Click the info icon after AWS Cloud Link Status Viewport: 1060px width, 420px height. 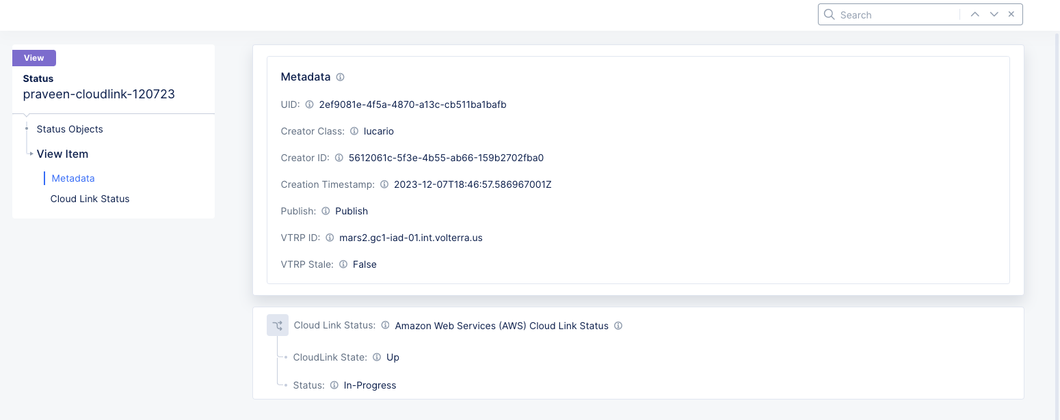pos(618,326)
